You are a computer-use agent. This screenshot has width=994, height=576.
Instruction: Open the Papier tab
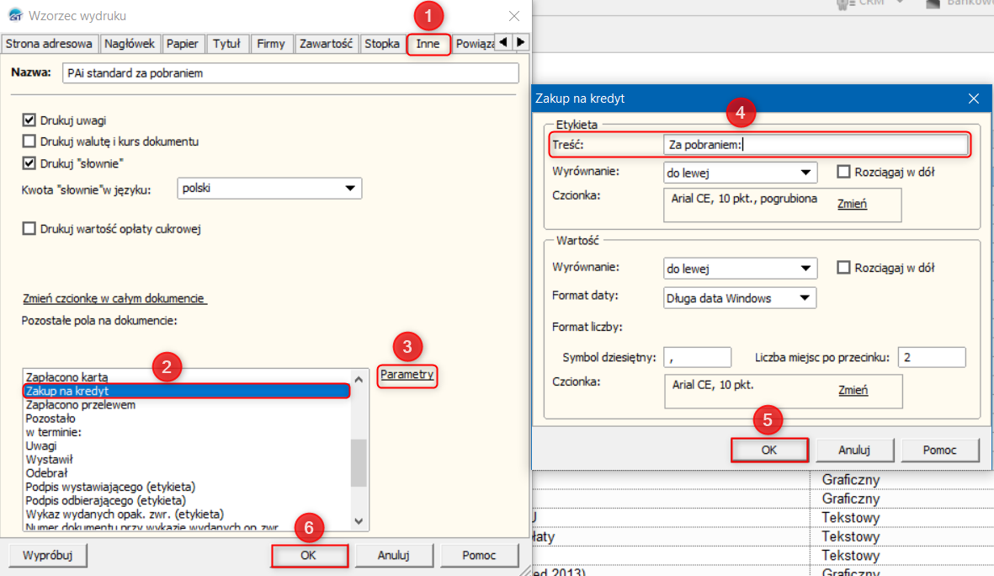coord(182,44)
